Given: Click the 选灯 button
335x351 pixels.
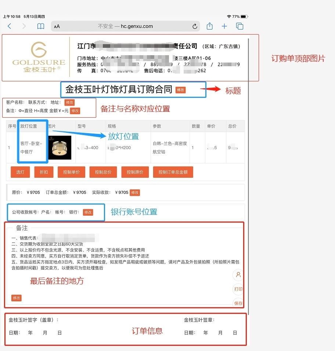Looking at the screenshot, I should point(20,172).
